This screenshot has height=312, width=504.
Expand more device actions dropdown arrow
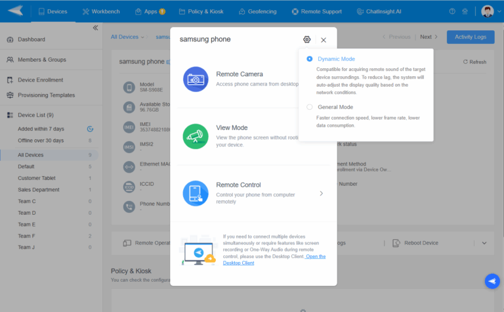[x=484, y=243]
